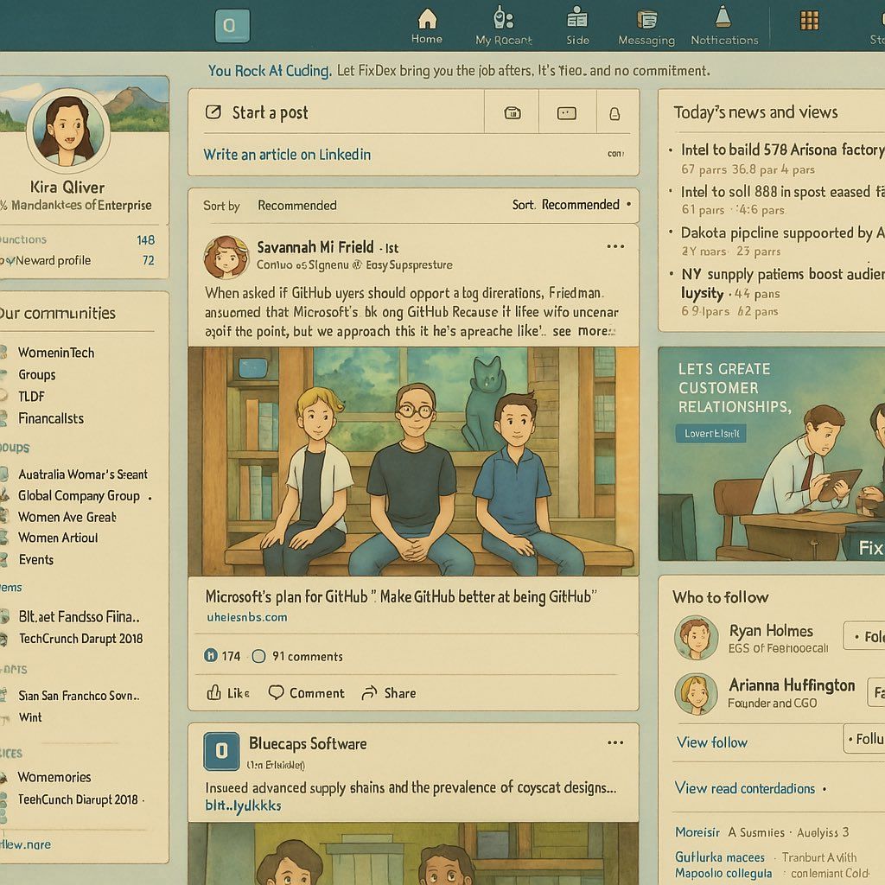The image size is (885, 885).
Task: Open Bluecaps Software logo
Action: point(221,751)
